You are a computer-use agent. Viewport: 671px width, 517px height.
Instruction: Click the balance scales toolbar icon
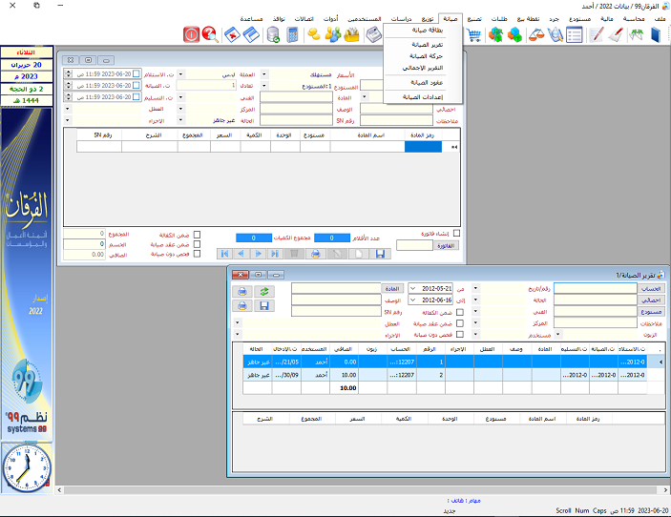click(536, 35)
